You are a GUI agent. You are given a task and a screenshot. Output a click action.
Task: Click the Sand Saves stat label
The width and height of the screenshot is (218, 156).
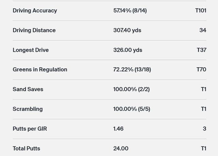[28, 89]
